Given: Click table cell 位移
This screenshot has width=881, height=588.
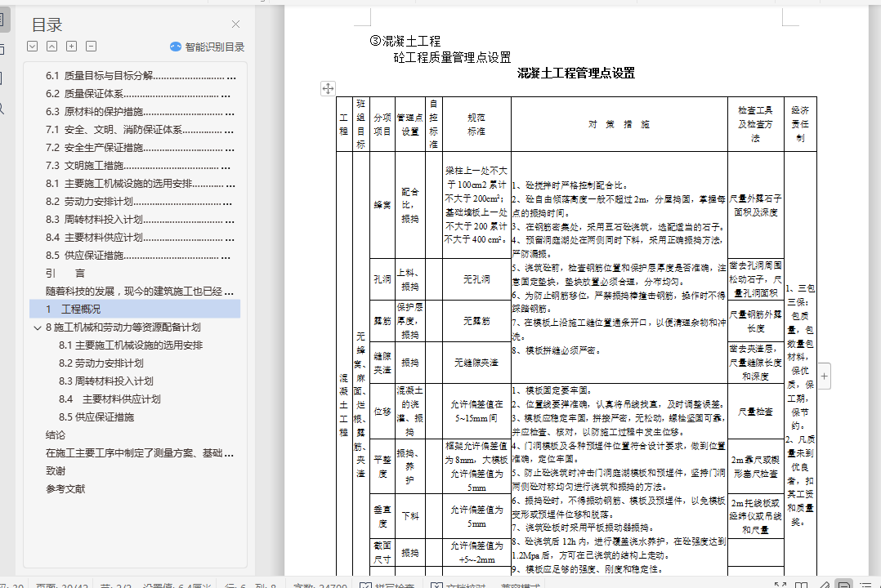Looking at the screenshot, I should coord(382,411).
